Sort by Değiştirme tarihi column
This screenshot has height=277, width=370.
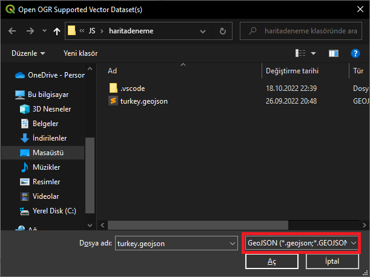click(x=292, y=71)
